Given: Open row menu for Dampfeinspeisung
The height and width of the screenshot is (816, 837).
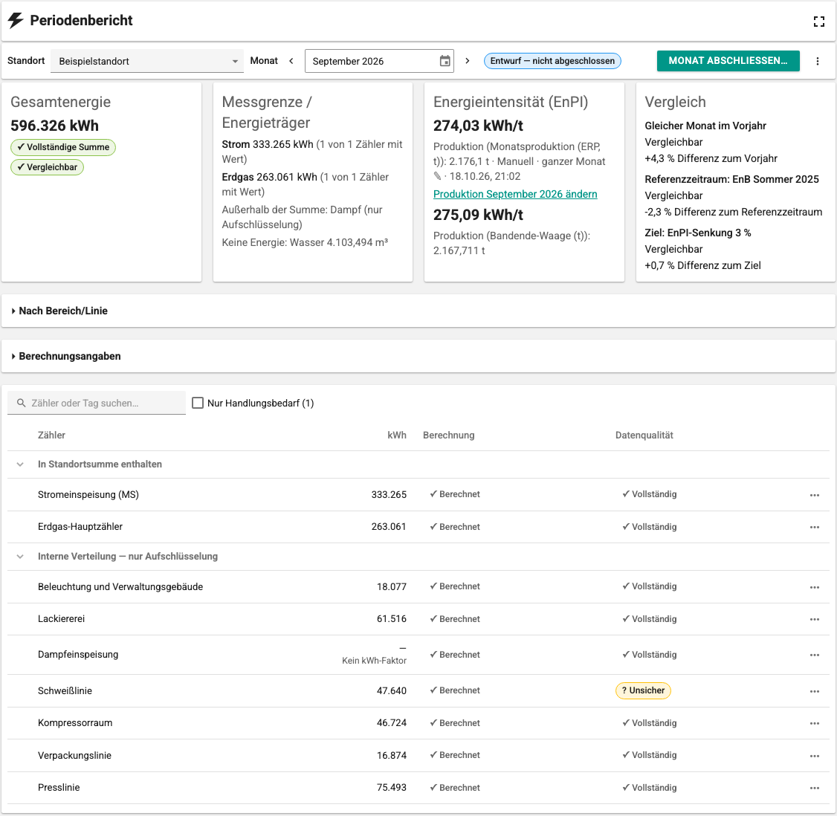Looking at the screenshot, I should click(814, 655).
